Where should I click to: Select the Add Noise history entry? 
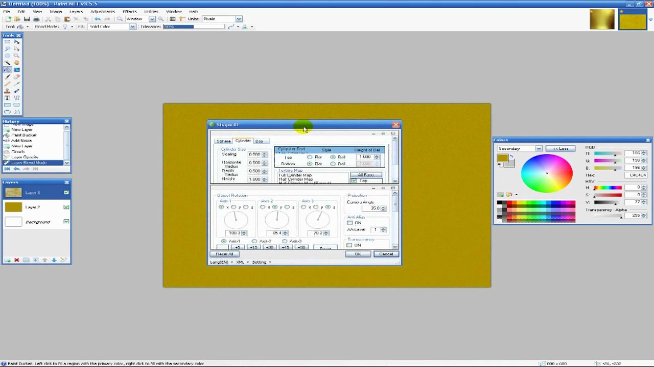21,141
